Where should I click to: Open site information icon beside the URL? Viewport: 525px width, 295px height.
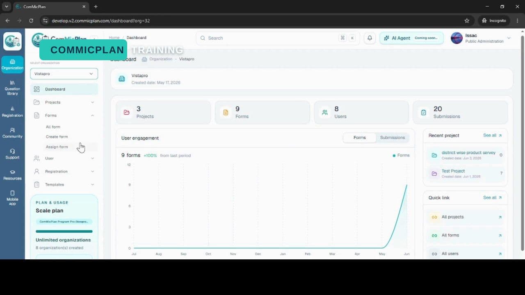(45, 20)
